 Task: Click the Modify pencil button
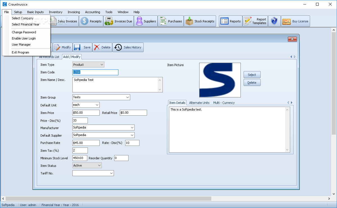click(x=63, y=47)
